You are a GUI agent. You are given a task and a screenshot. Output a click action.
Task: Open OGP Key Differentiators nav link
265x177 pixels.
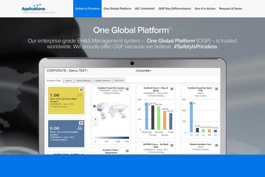(x=174, y=9)
